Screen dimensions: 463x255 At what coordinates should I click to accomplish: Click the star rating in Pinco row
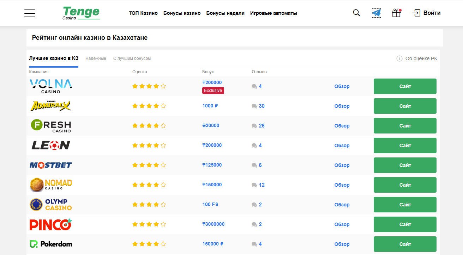click(x=149, y=224)
